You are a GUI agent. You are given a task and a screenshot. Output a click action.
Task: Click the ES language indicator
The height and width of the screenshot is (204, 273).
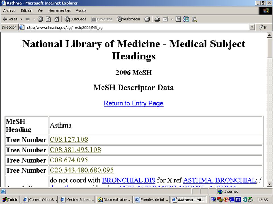click(x=238, y=200)
